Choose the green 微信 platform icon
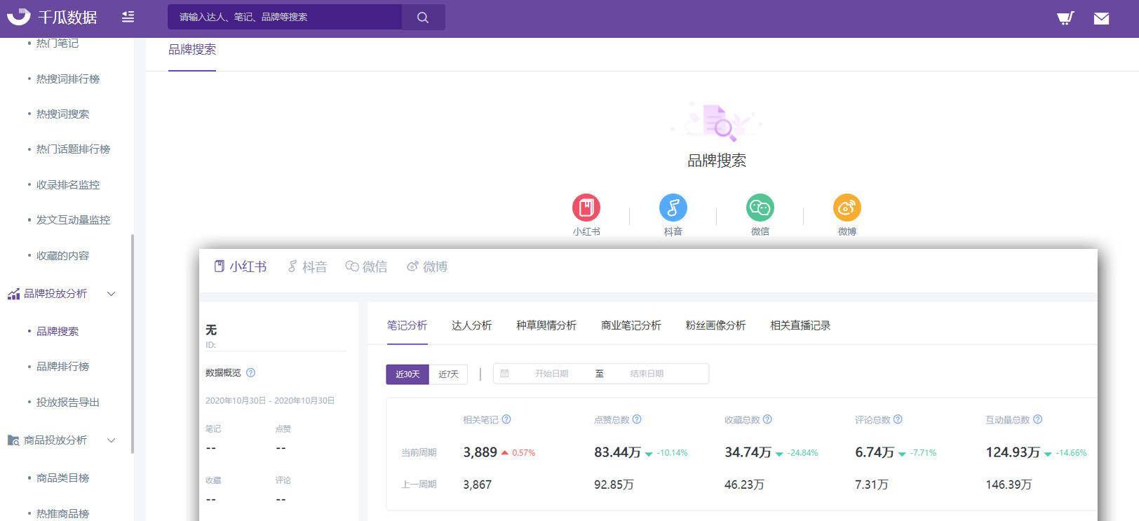Screen dimensions: 1139x521 [760, 208]
